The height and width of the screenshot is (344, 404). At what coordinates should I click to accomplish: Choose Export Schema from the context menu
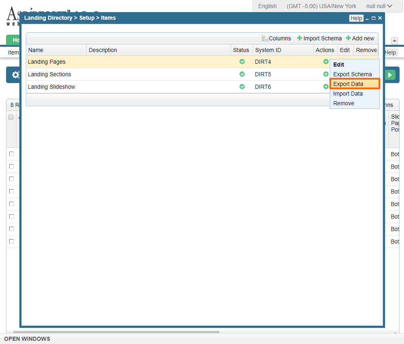coord(354,74)
